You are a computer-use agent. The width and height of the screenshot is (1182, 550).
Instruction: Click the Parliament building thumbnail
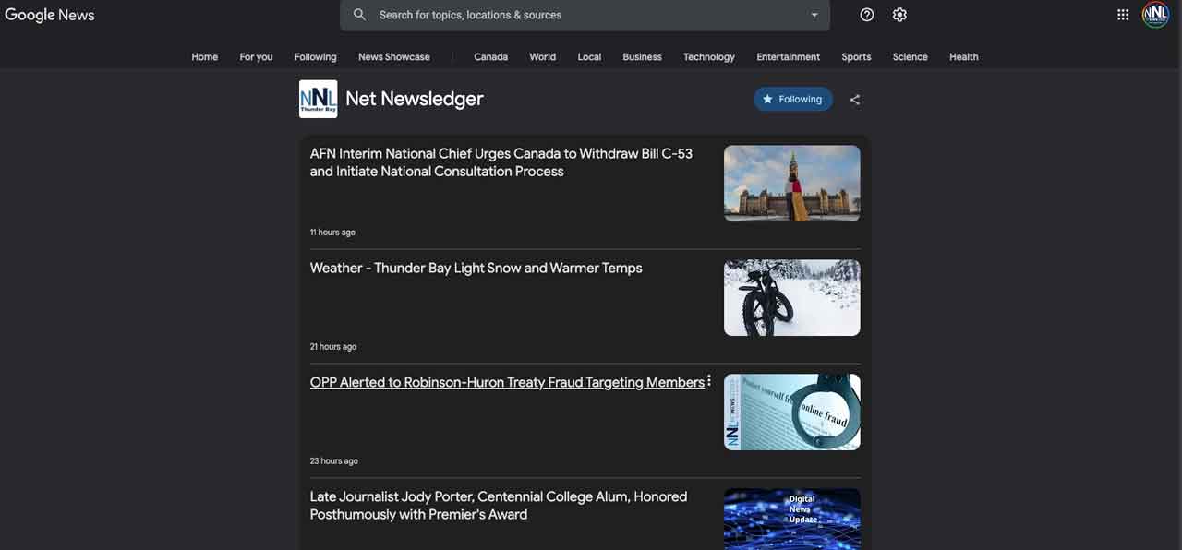point(791,183)
